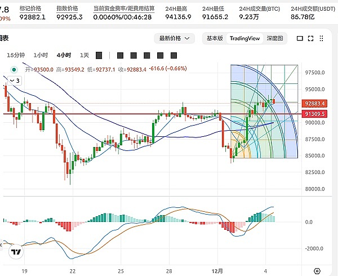The height and width of the screenshot is (276, 338).
Task: Switch chart interval to 1天
Action: [84, 55]
